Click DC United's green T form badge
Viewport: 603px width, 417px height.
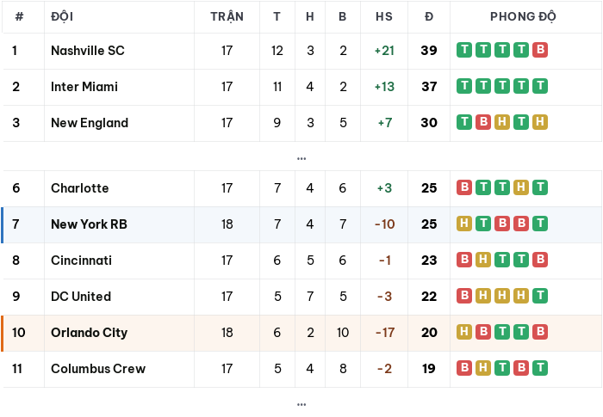point(540,296)
